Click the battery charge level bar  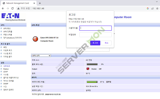92,82
